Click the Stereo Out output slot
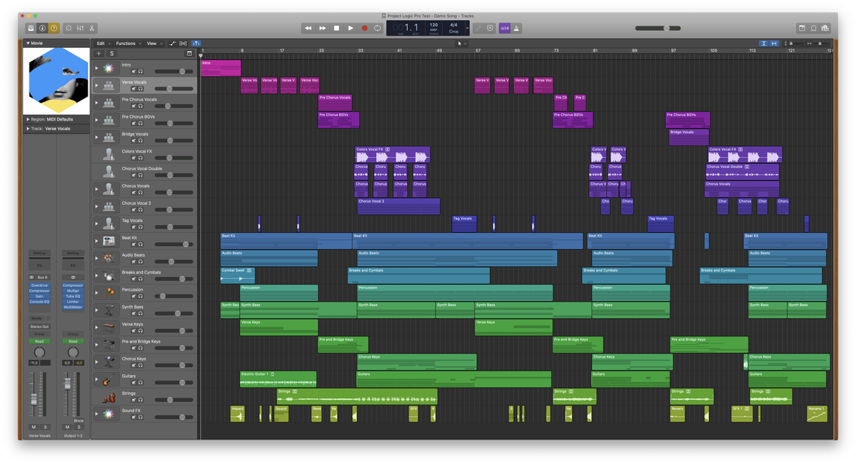Screen dimensions: 856x464 click(39, 326)
